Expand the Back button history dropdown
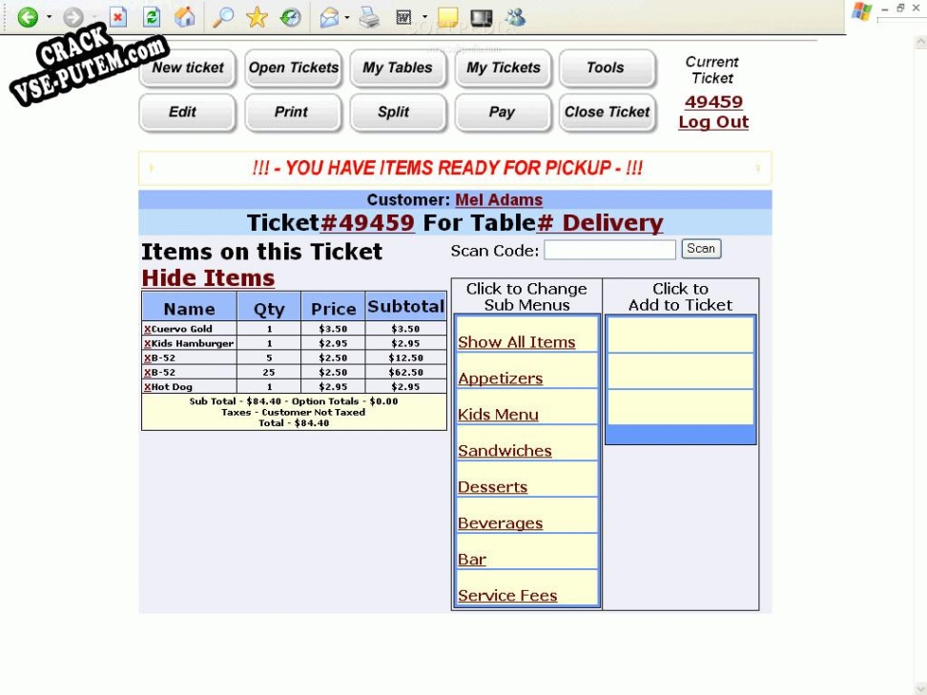 tap(49, 17)
